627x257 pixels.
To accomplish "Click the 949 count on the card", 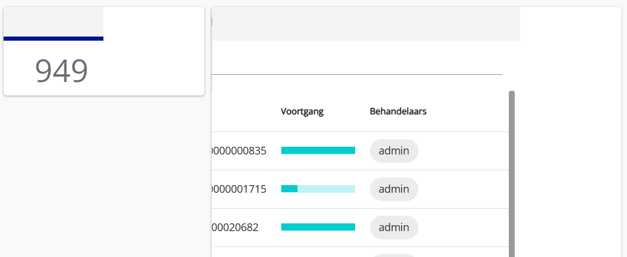I will click(61, 70).
